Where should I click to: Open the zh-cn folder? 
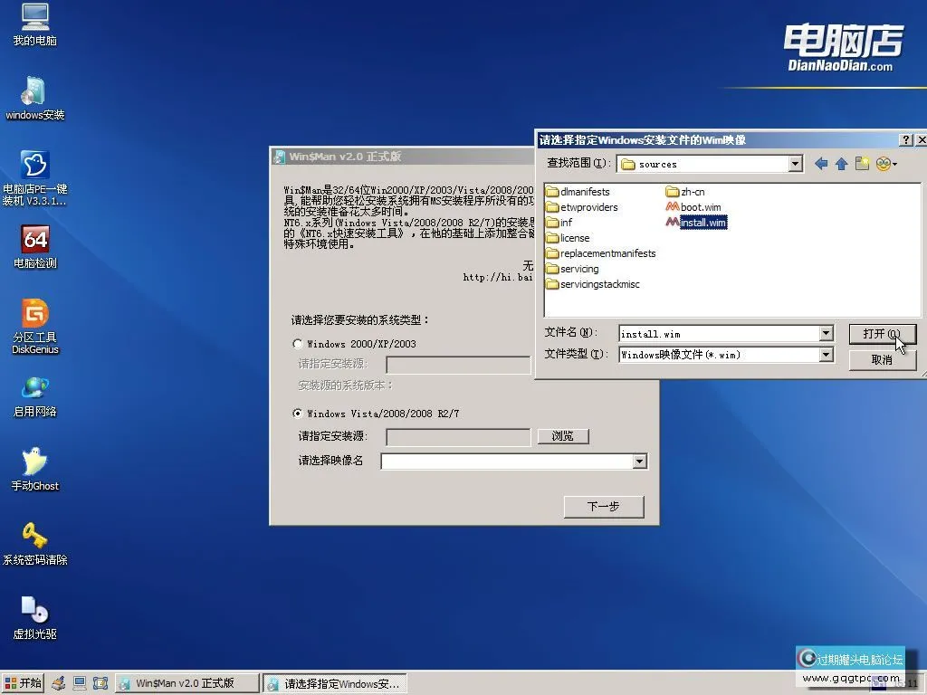click(x=691, y=191)
